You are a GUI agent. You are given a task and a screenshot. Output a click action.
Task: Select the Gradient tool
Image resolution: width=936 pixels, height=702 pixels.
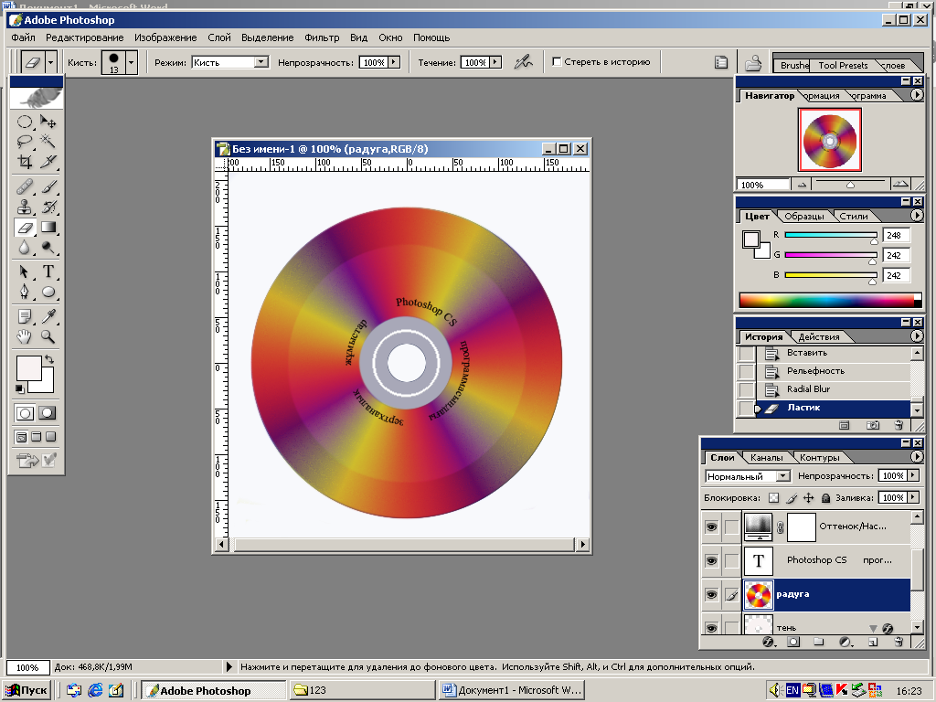tap(48, 228)
